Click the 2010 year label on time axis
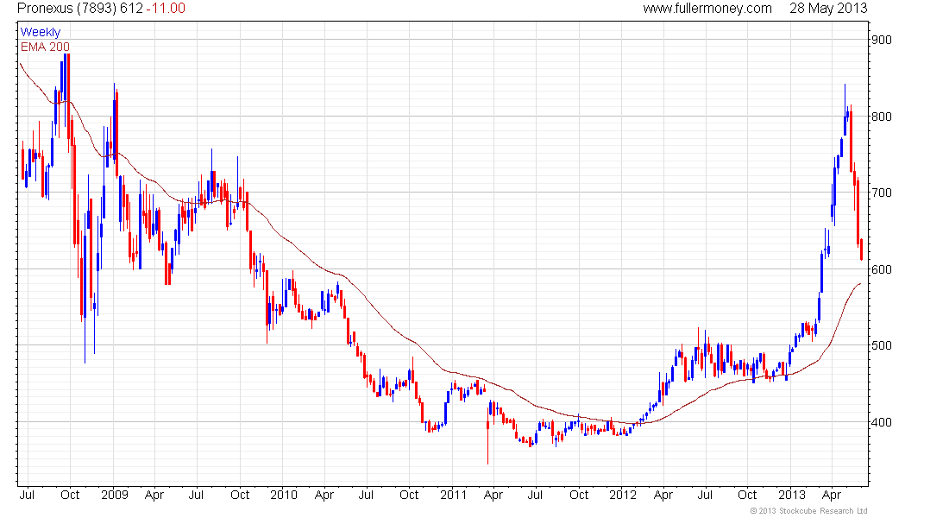 (283, 495)
